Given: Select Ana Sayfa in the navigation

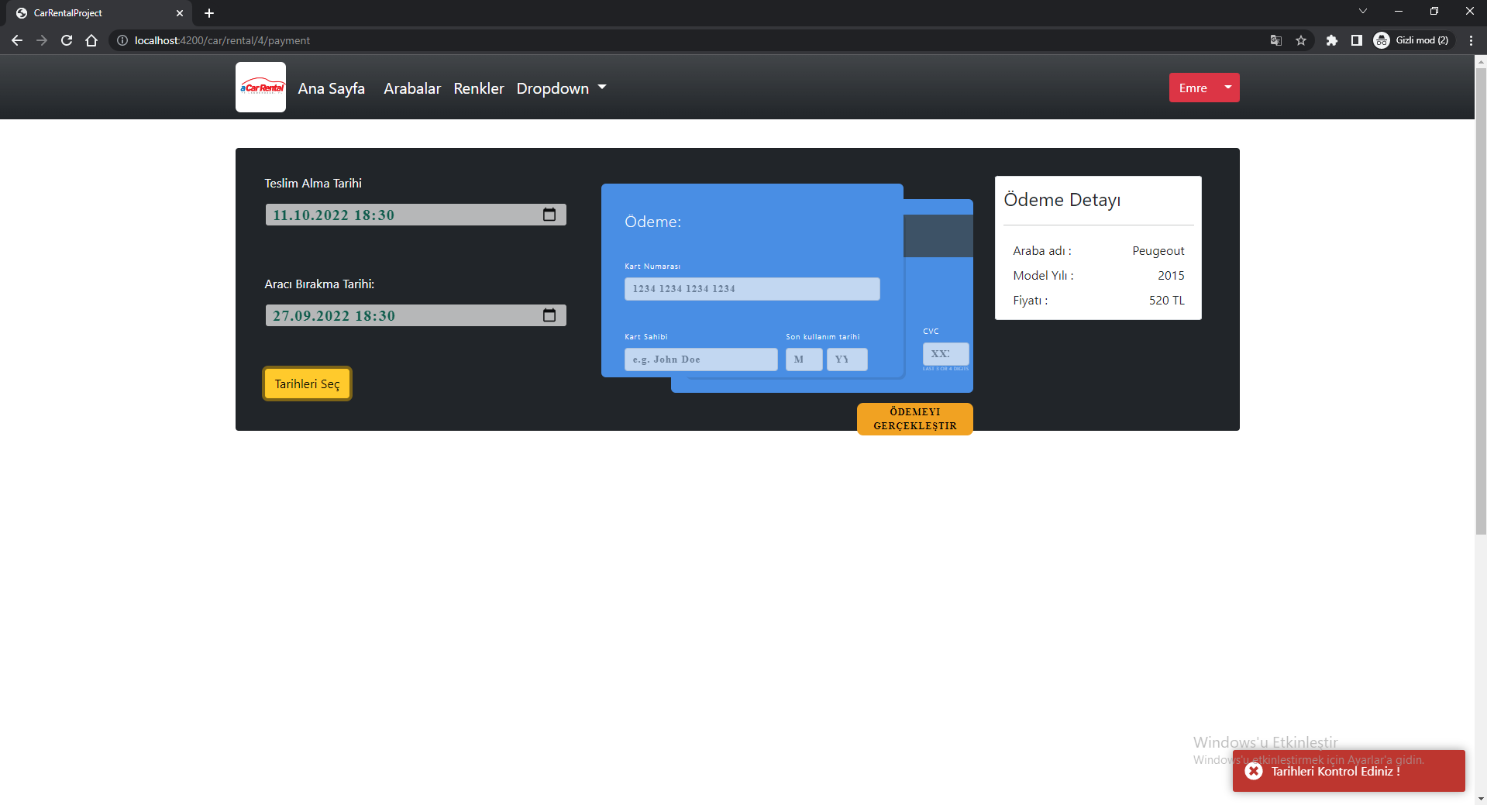Looking at the screenshot, I should coord(332,88).
